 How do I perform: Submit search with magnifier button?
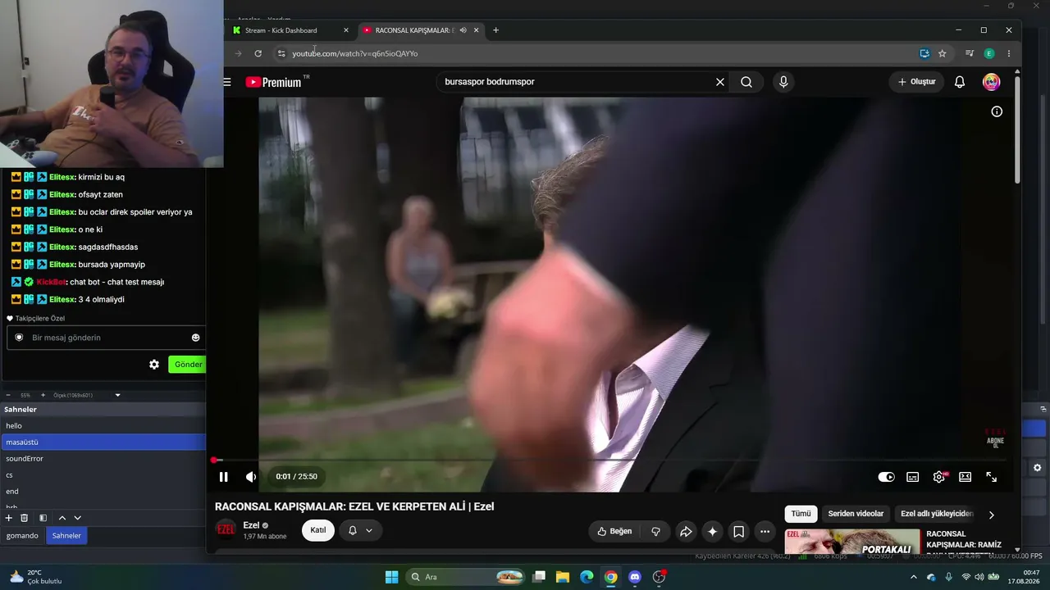tap(746, 82)
